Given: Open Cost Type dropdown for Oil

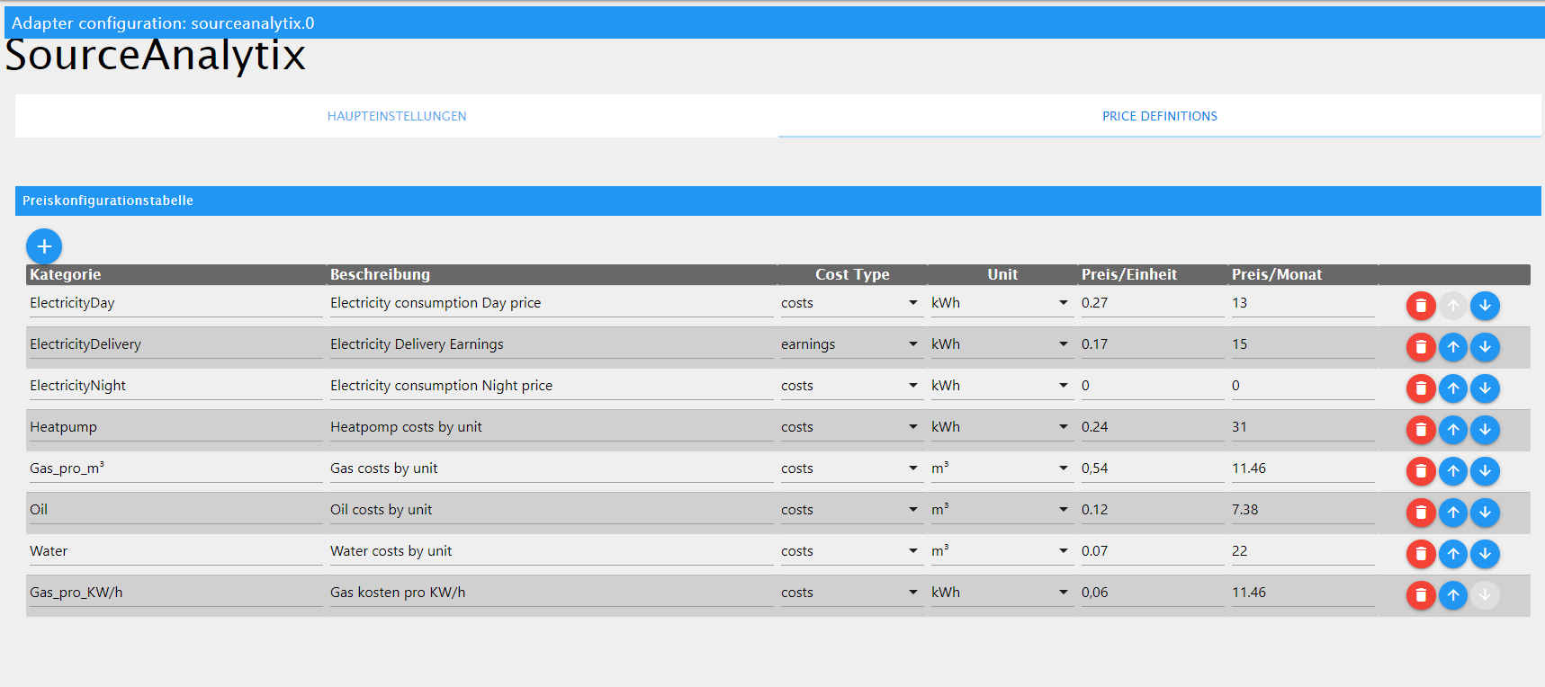Looking at the screenshot, I should click(851, 510).
